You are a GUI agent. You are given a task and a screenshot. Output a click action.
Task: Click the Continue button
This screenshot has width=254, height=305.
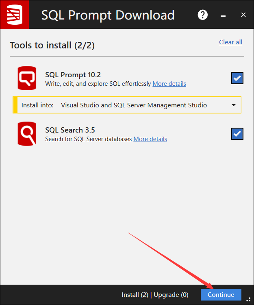(x=221, y=295)
